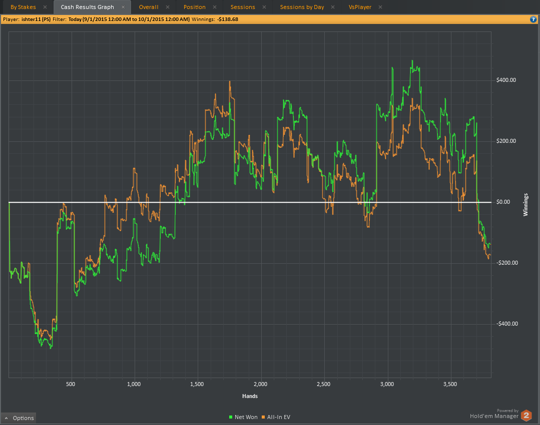Click the $0.00 axis label
The image size is (540, 425).
coord(503,202)
